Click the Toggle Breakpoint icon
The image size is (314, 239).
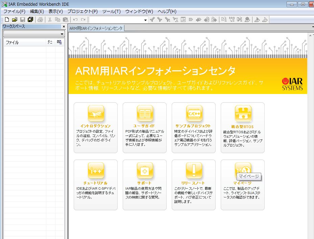247,19
